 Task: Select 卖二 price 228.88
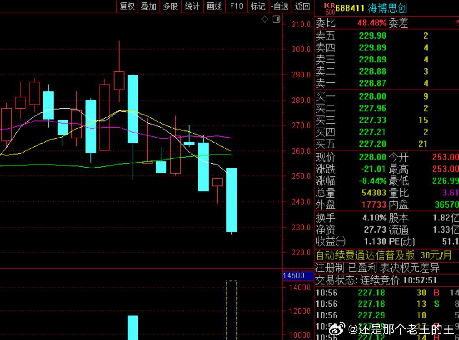(372, 71)
